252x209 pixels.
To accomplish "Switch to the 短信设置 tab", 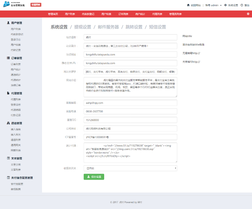I will [x=157, y=27].
